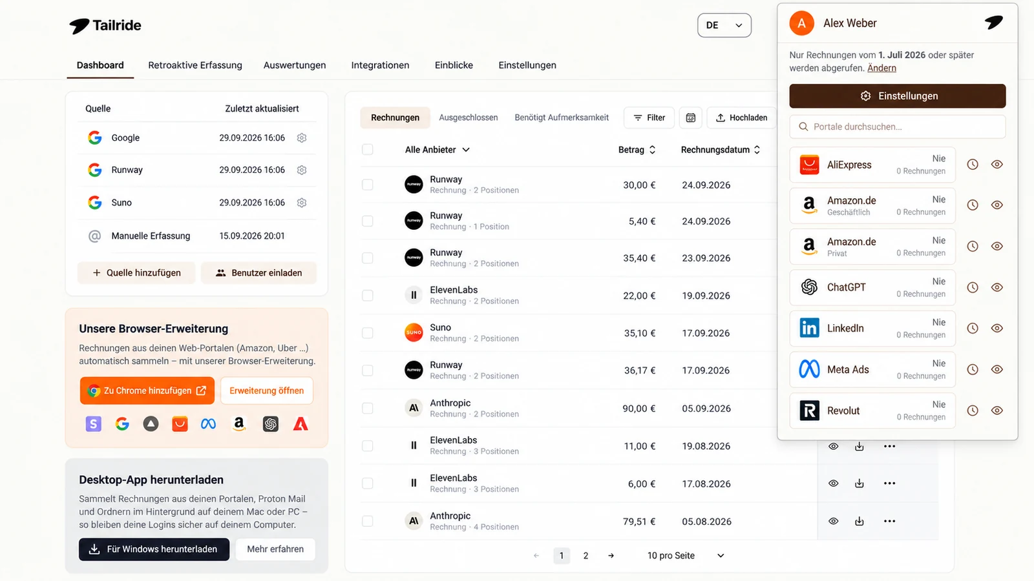1034x581 pixels.
Task: Select checkbox for Suno 35,10 € invoice
Action: click(x=368, y=333)
